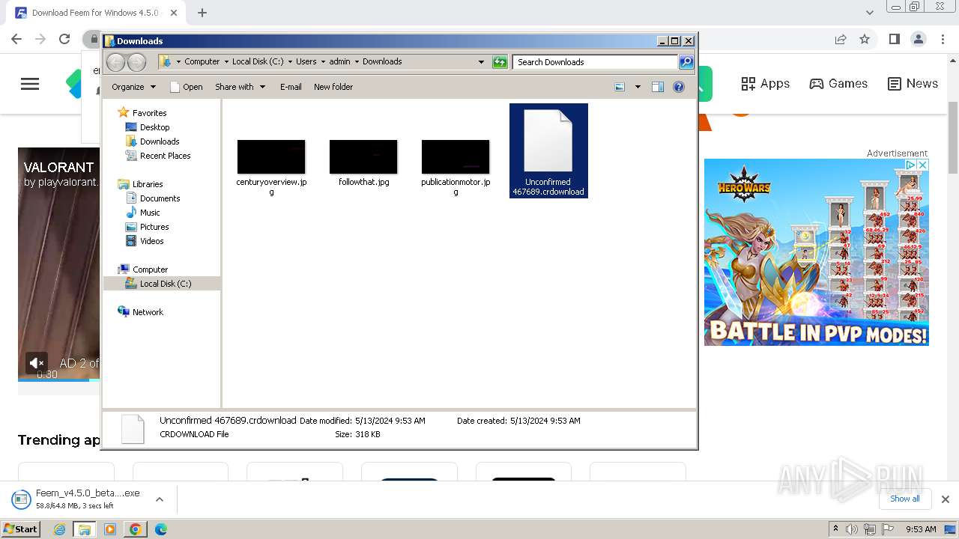Open Chrome from the taskbar
The image size is (959, 539).
pyautogui.click(x=135, y=529)
